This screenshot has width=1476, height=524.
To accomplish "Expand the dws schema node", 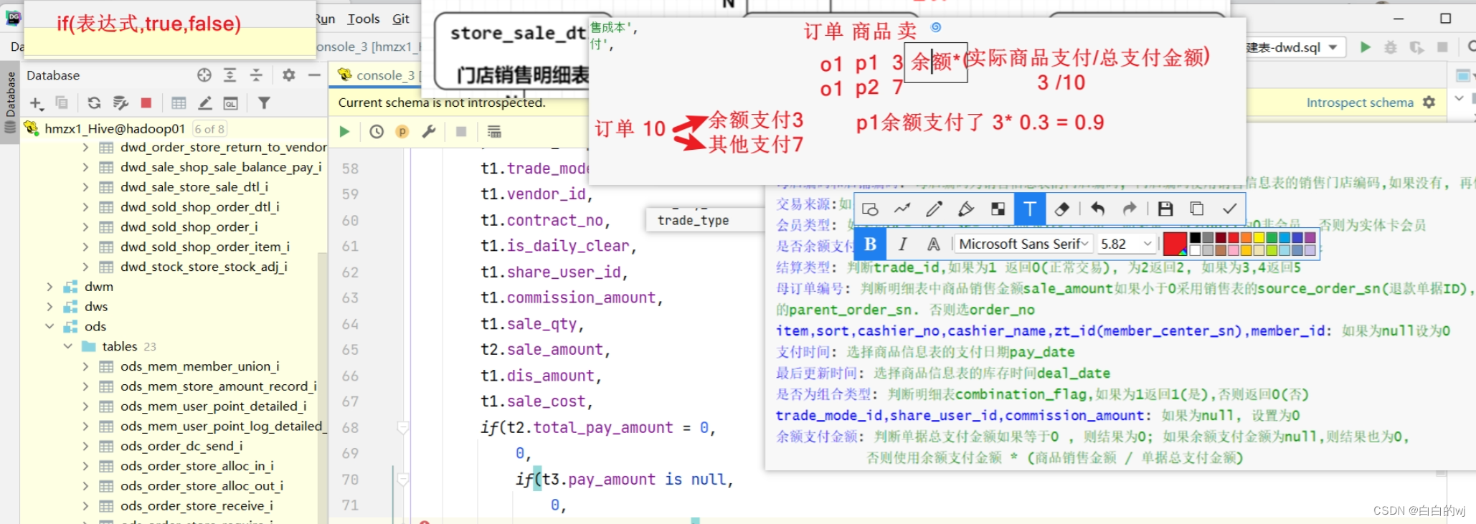I will point(49,307).
